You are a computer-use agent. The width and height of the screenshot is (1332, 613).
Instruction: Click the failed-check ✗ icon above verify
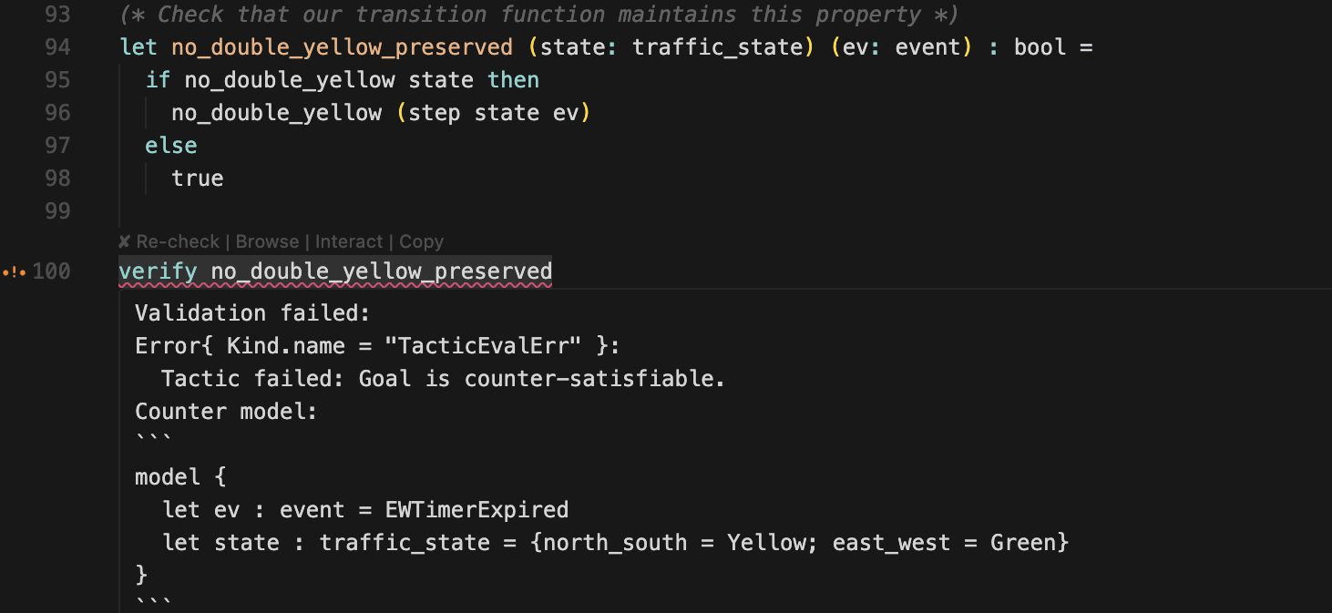point(124,241)
